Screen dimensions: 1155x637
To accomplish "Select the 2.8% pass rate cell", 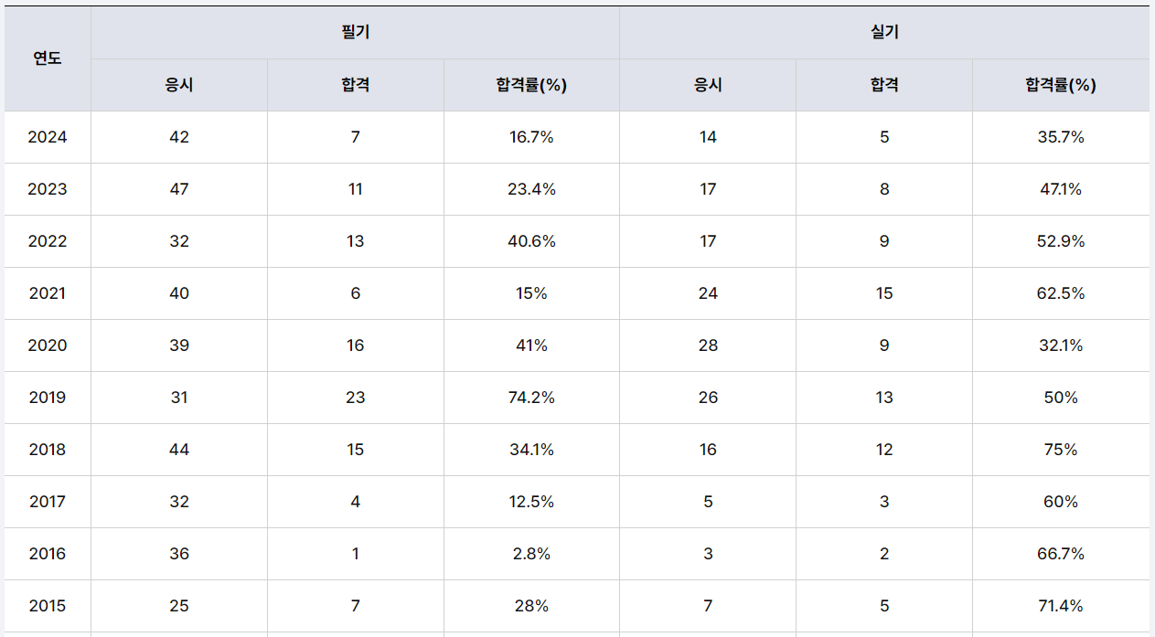I will pos(531,554).
